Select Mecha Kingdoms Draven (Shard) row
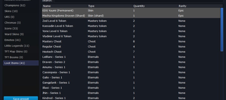The image size is (226, 100). (x=131, y=16)
